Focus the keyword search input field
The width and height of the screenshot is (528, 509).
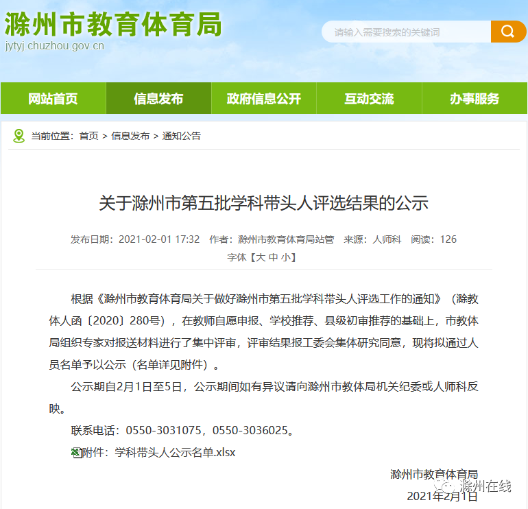pyautogui.click(x=406, y=32)
